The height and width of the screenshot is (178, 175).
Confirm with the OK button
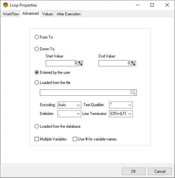[134, 171]
